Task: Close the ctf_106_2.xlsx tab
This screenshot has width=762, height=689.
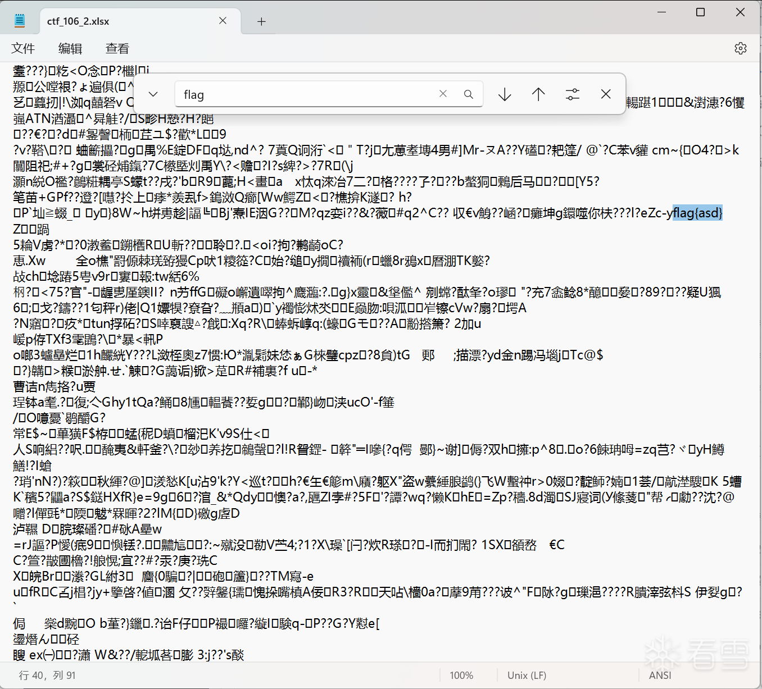Action: tap(223, 21)
